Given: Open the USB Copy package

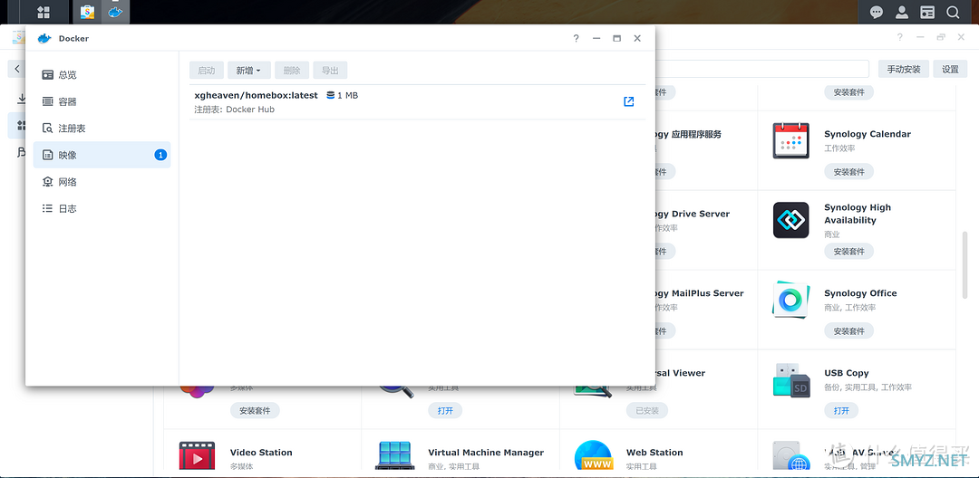Looking at the screenshot, I should (x=841, y=411).
